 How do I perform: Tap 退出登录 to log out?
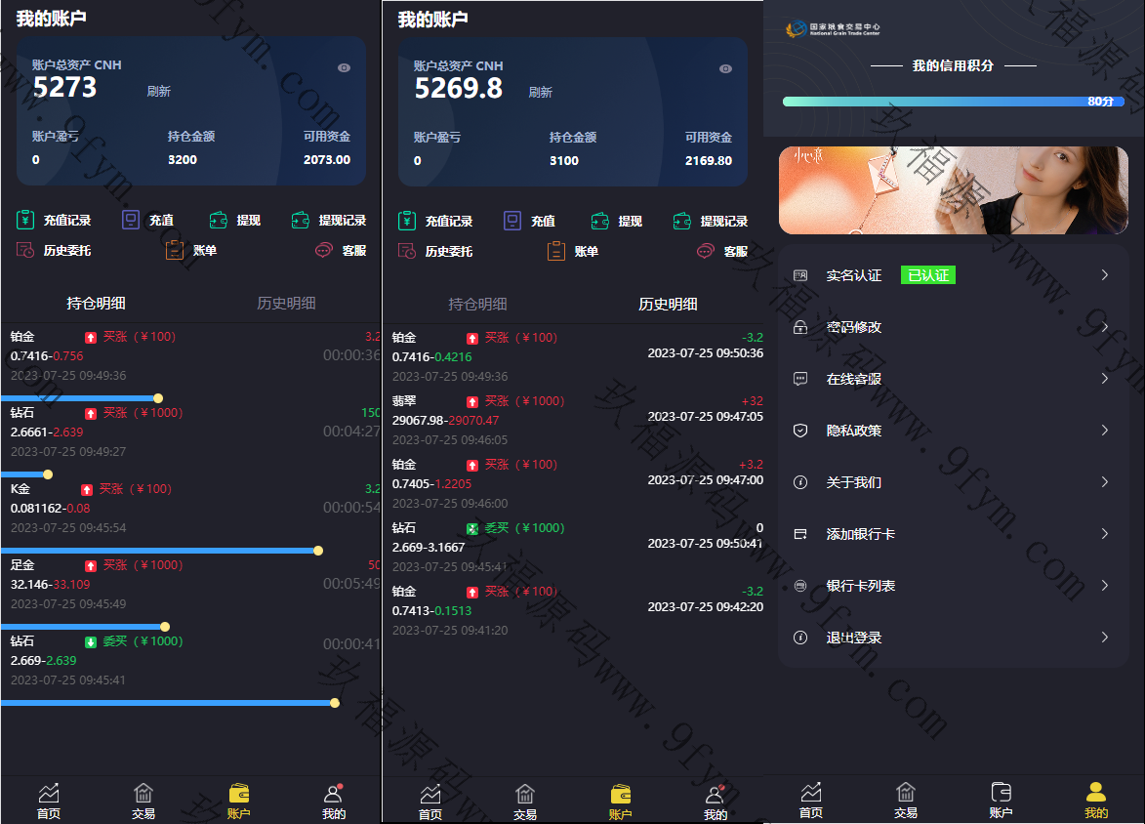coord(854,638)
